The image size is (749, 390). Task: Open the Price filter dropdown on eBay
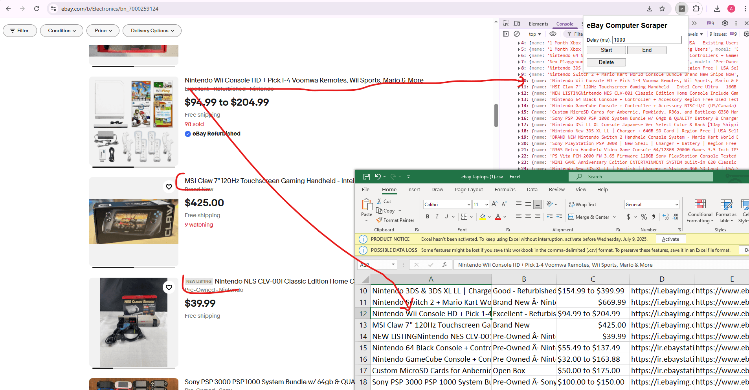(103, 31)
